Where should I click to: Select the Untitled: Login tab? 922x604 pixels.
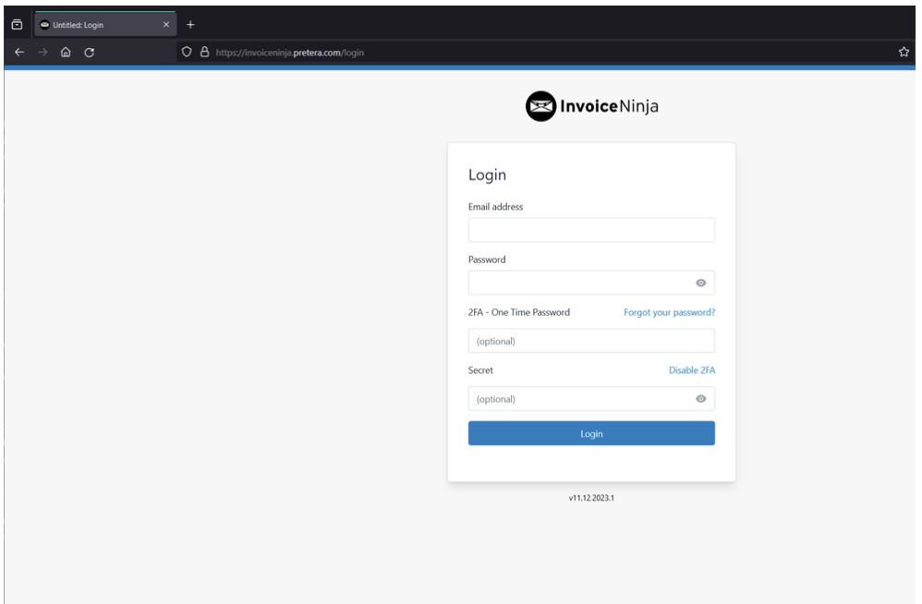point(104,25)
